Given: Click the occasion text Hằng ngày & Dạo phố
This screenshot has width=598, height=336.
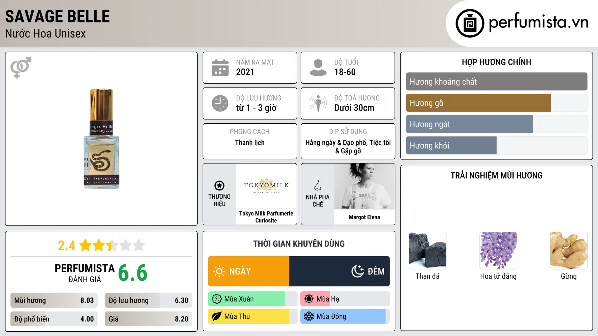Looking at the screenshot, I should pyautogui.click(x=336, y=143).
